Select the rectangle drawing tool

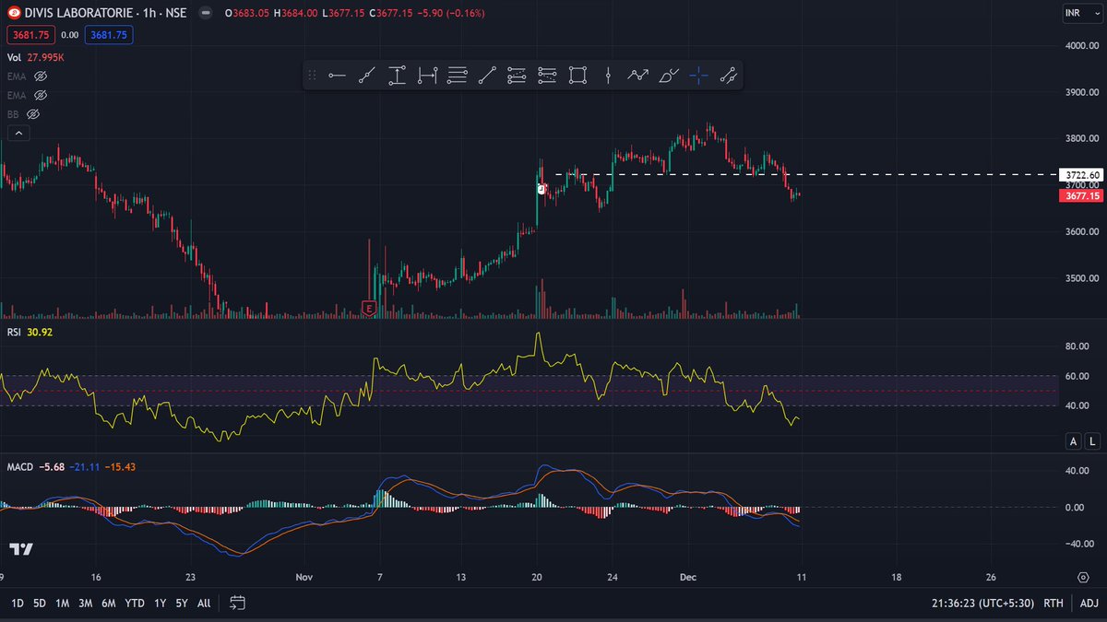(x=577, y=76)
